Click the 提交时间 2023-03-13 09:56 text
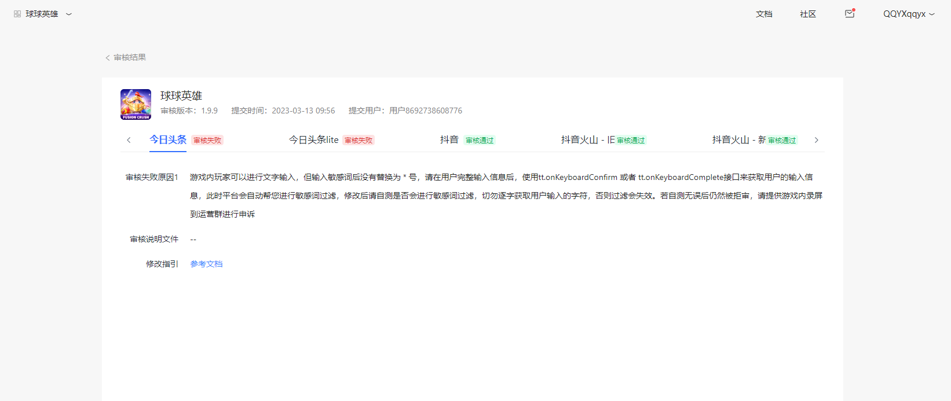951x401 pixels. [x=283, y=111]
